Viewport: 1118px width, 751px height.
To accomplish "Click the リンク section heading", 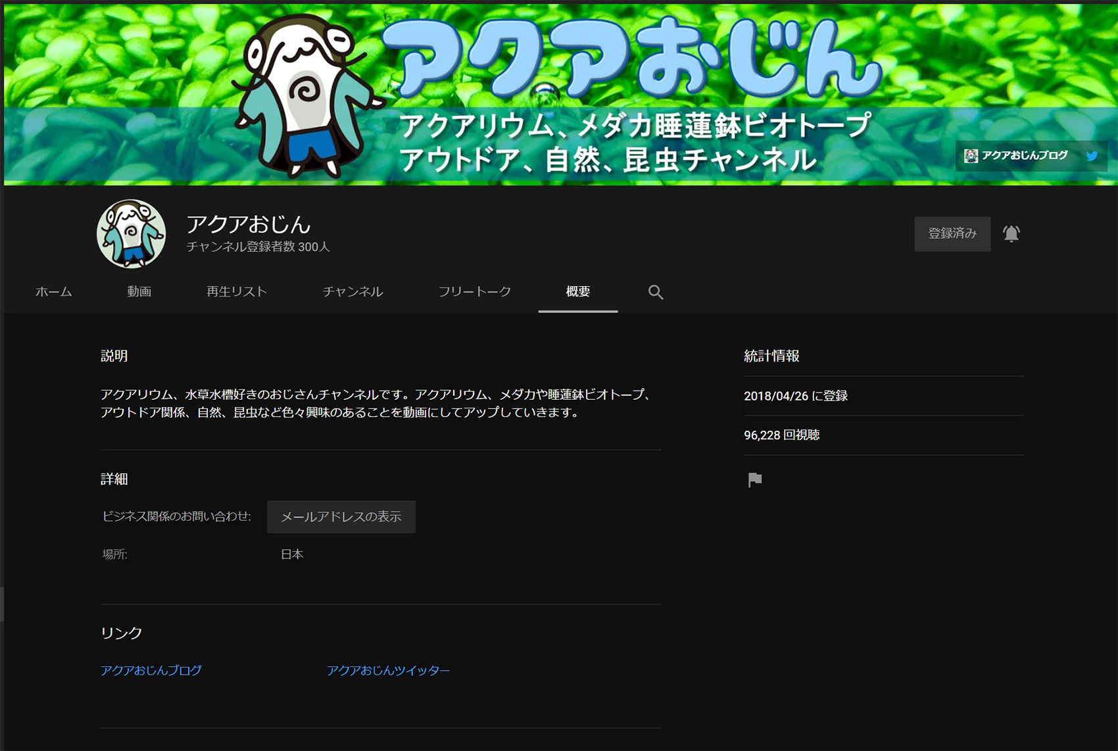I will (122, 633).
